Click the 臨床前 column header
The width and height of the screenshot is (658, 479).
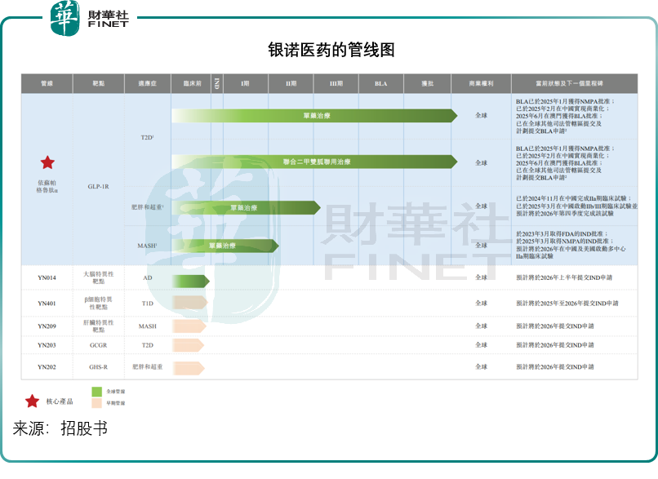[x=191, y=83]
